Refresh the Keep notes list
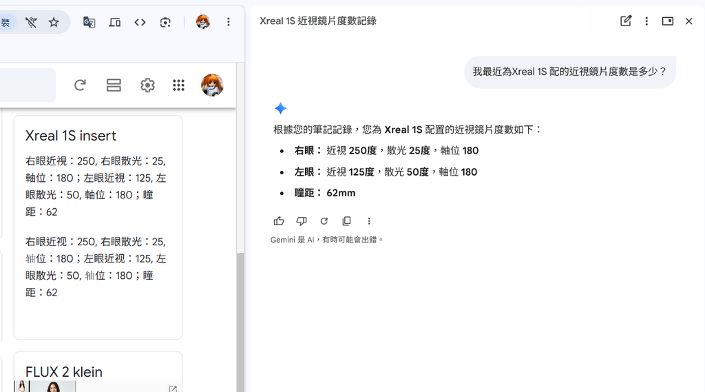The image size is (705, 392). pos(80,85)
